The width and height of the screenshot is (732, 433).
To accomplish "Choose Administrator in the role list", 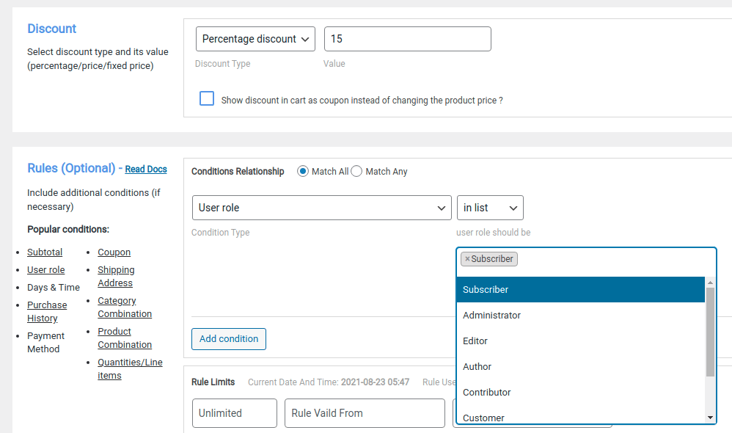I will point(581,316).
